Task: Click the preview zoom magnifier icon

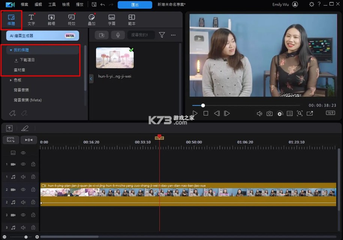Action: pyautogui.click(x=300, y=113)
